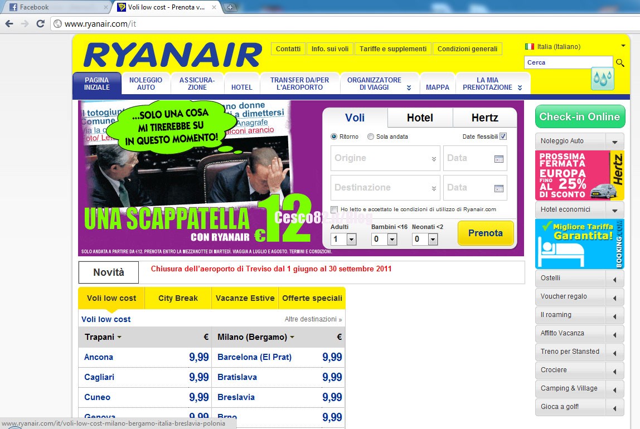Image resolution: width=640 pixels, height=429 pixels.
Task: Click the Facebook tab favicon
Action: coord(13,7)
